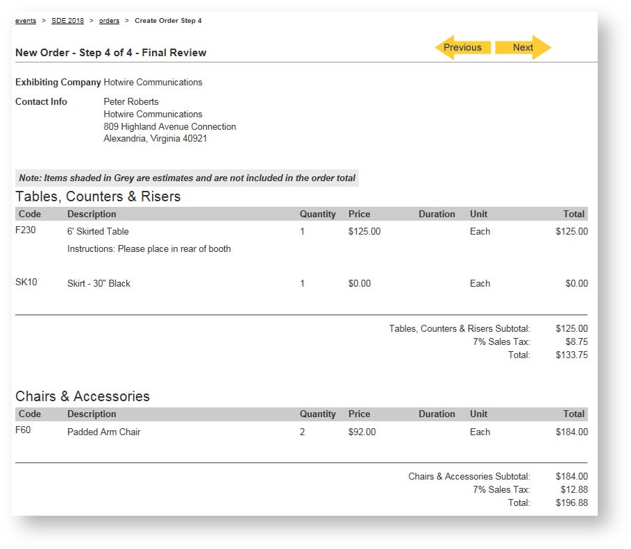Click the Padded Arm Chair description
Image resolution: width=631 pixels, height=549 pixels.
pyautogui.click(x=103, y=432)
